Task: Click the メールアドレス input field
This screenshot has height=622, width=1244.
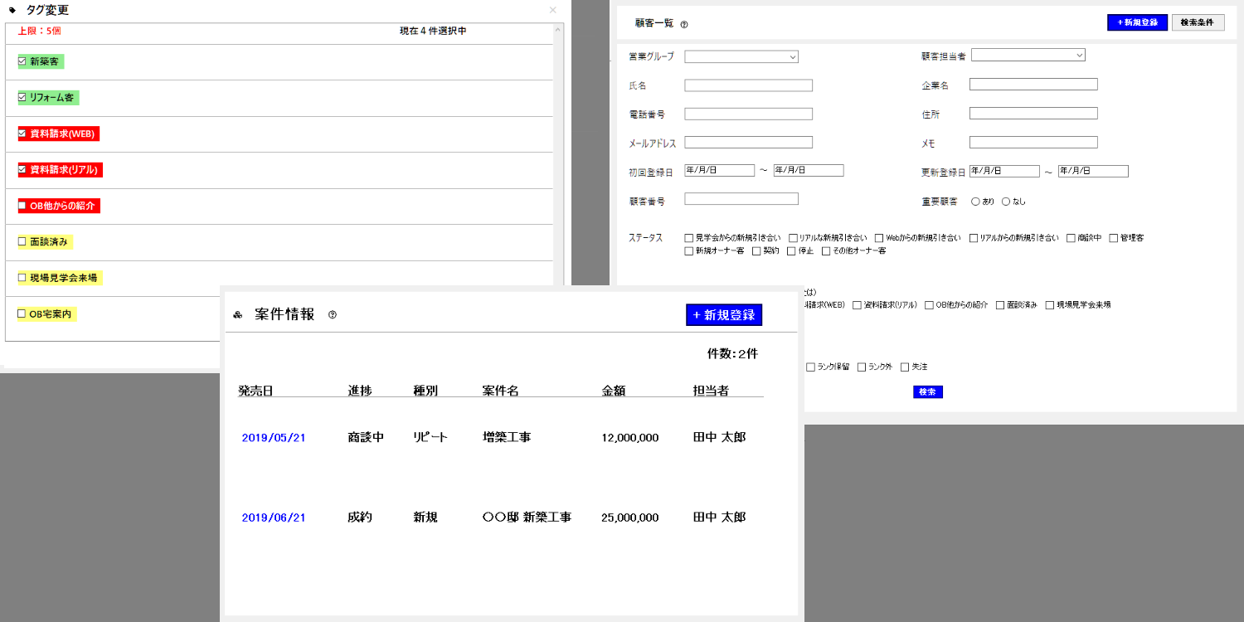Action: [748, 142]
